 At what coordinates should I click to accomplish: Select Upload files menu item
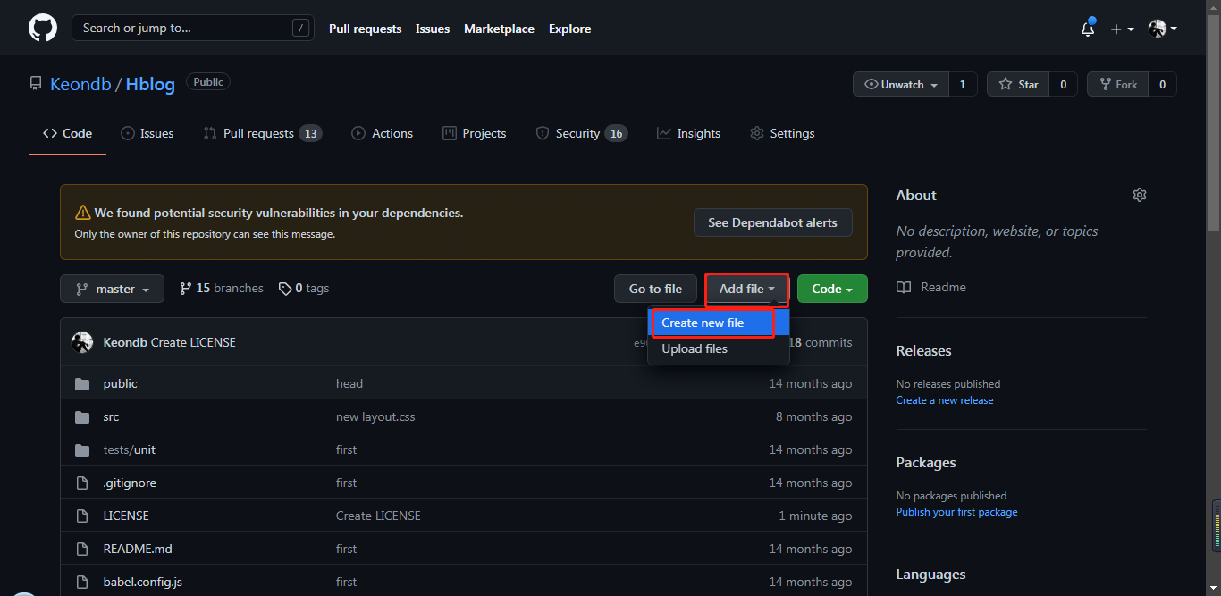pyautogui.click(x=719, y=348)
